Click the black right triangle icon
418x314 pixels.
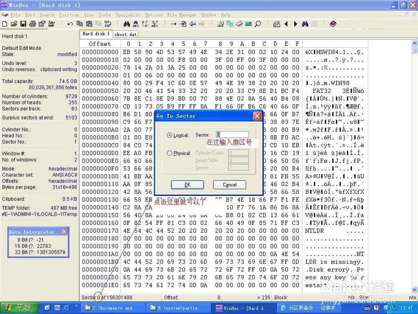coord(296,24)
